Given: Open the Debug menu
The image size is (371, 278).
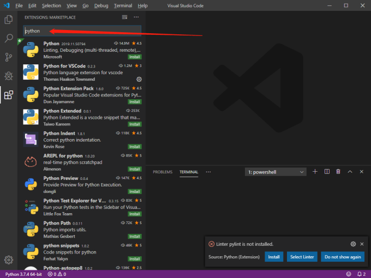Looking at the screenshot, I should point(101,5).
